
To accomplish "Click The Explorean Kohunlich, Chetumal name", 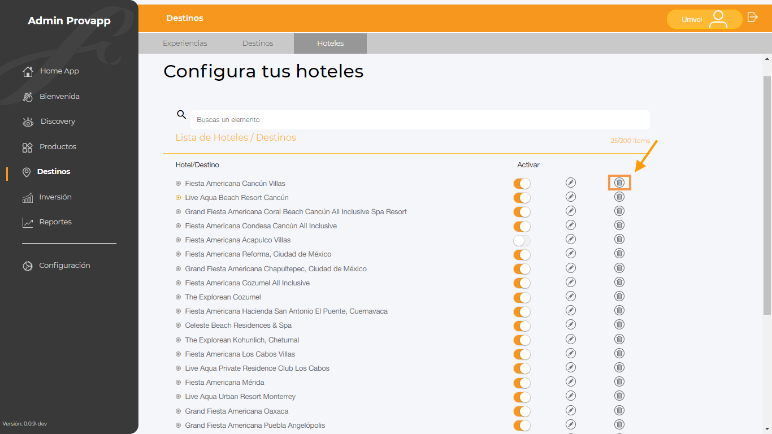I will [x=242, y=340].
